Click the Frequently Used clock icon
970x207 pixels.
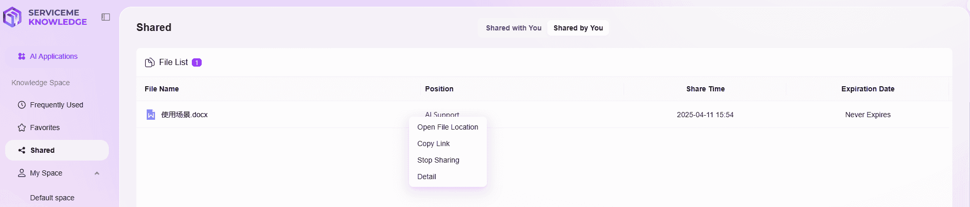(x=22, y=105)
